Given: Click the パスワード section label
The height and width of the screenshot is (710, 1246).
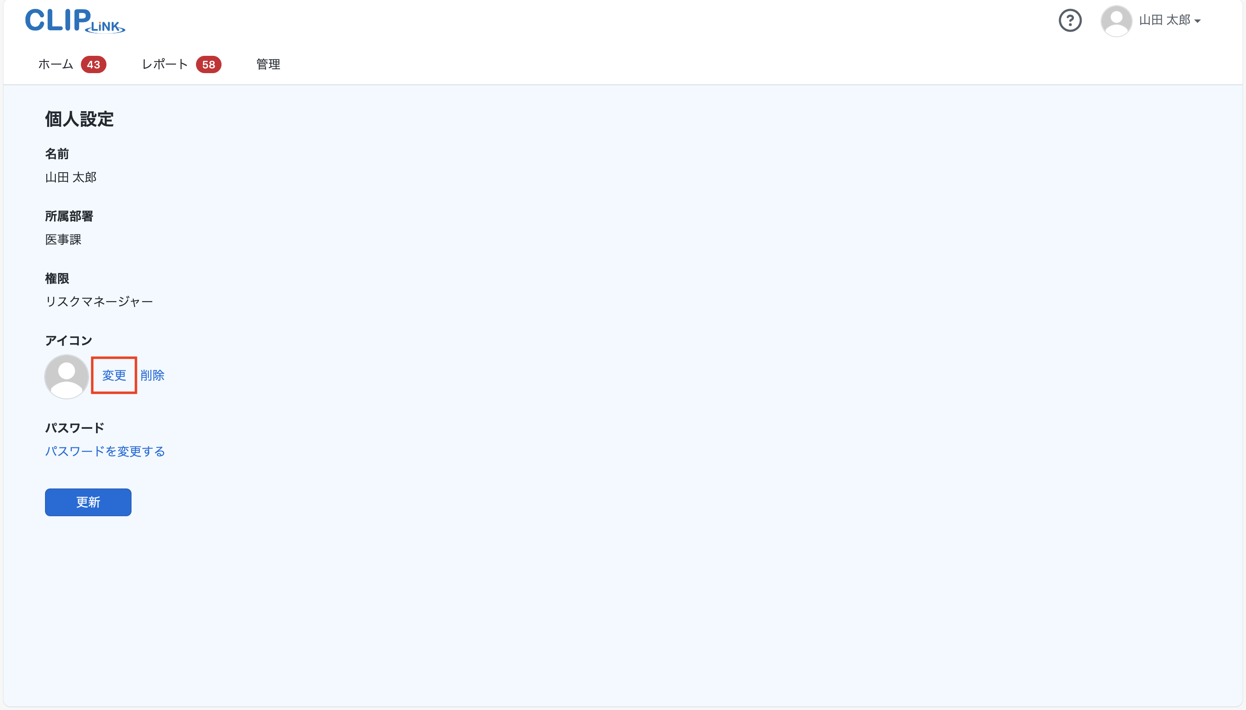Looking at the screenshot, I should (x=74, y=427).
